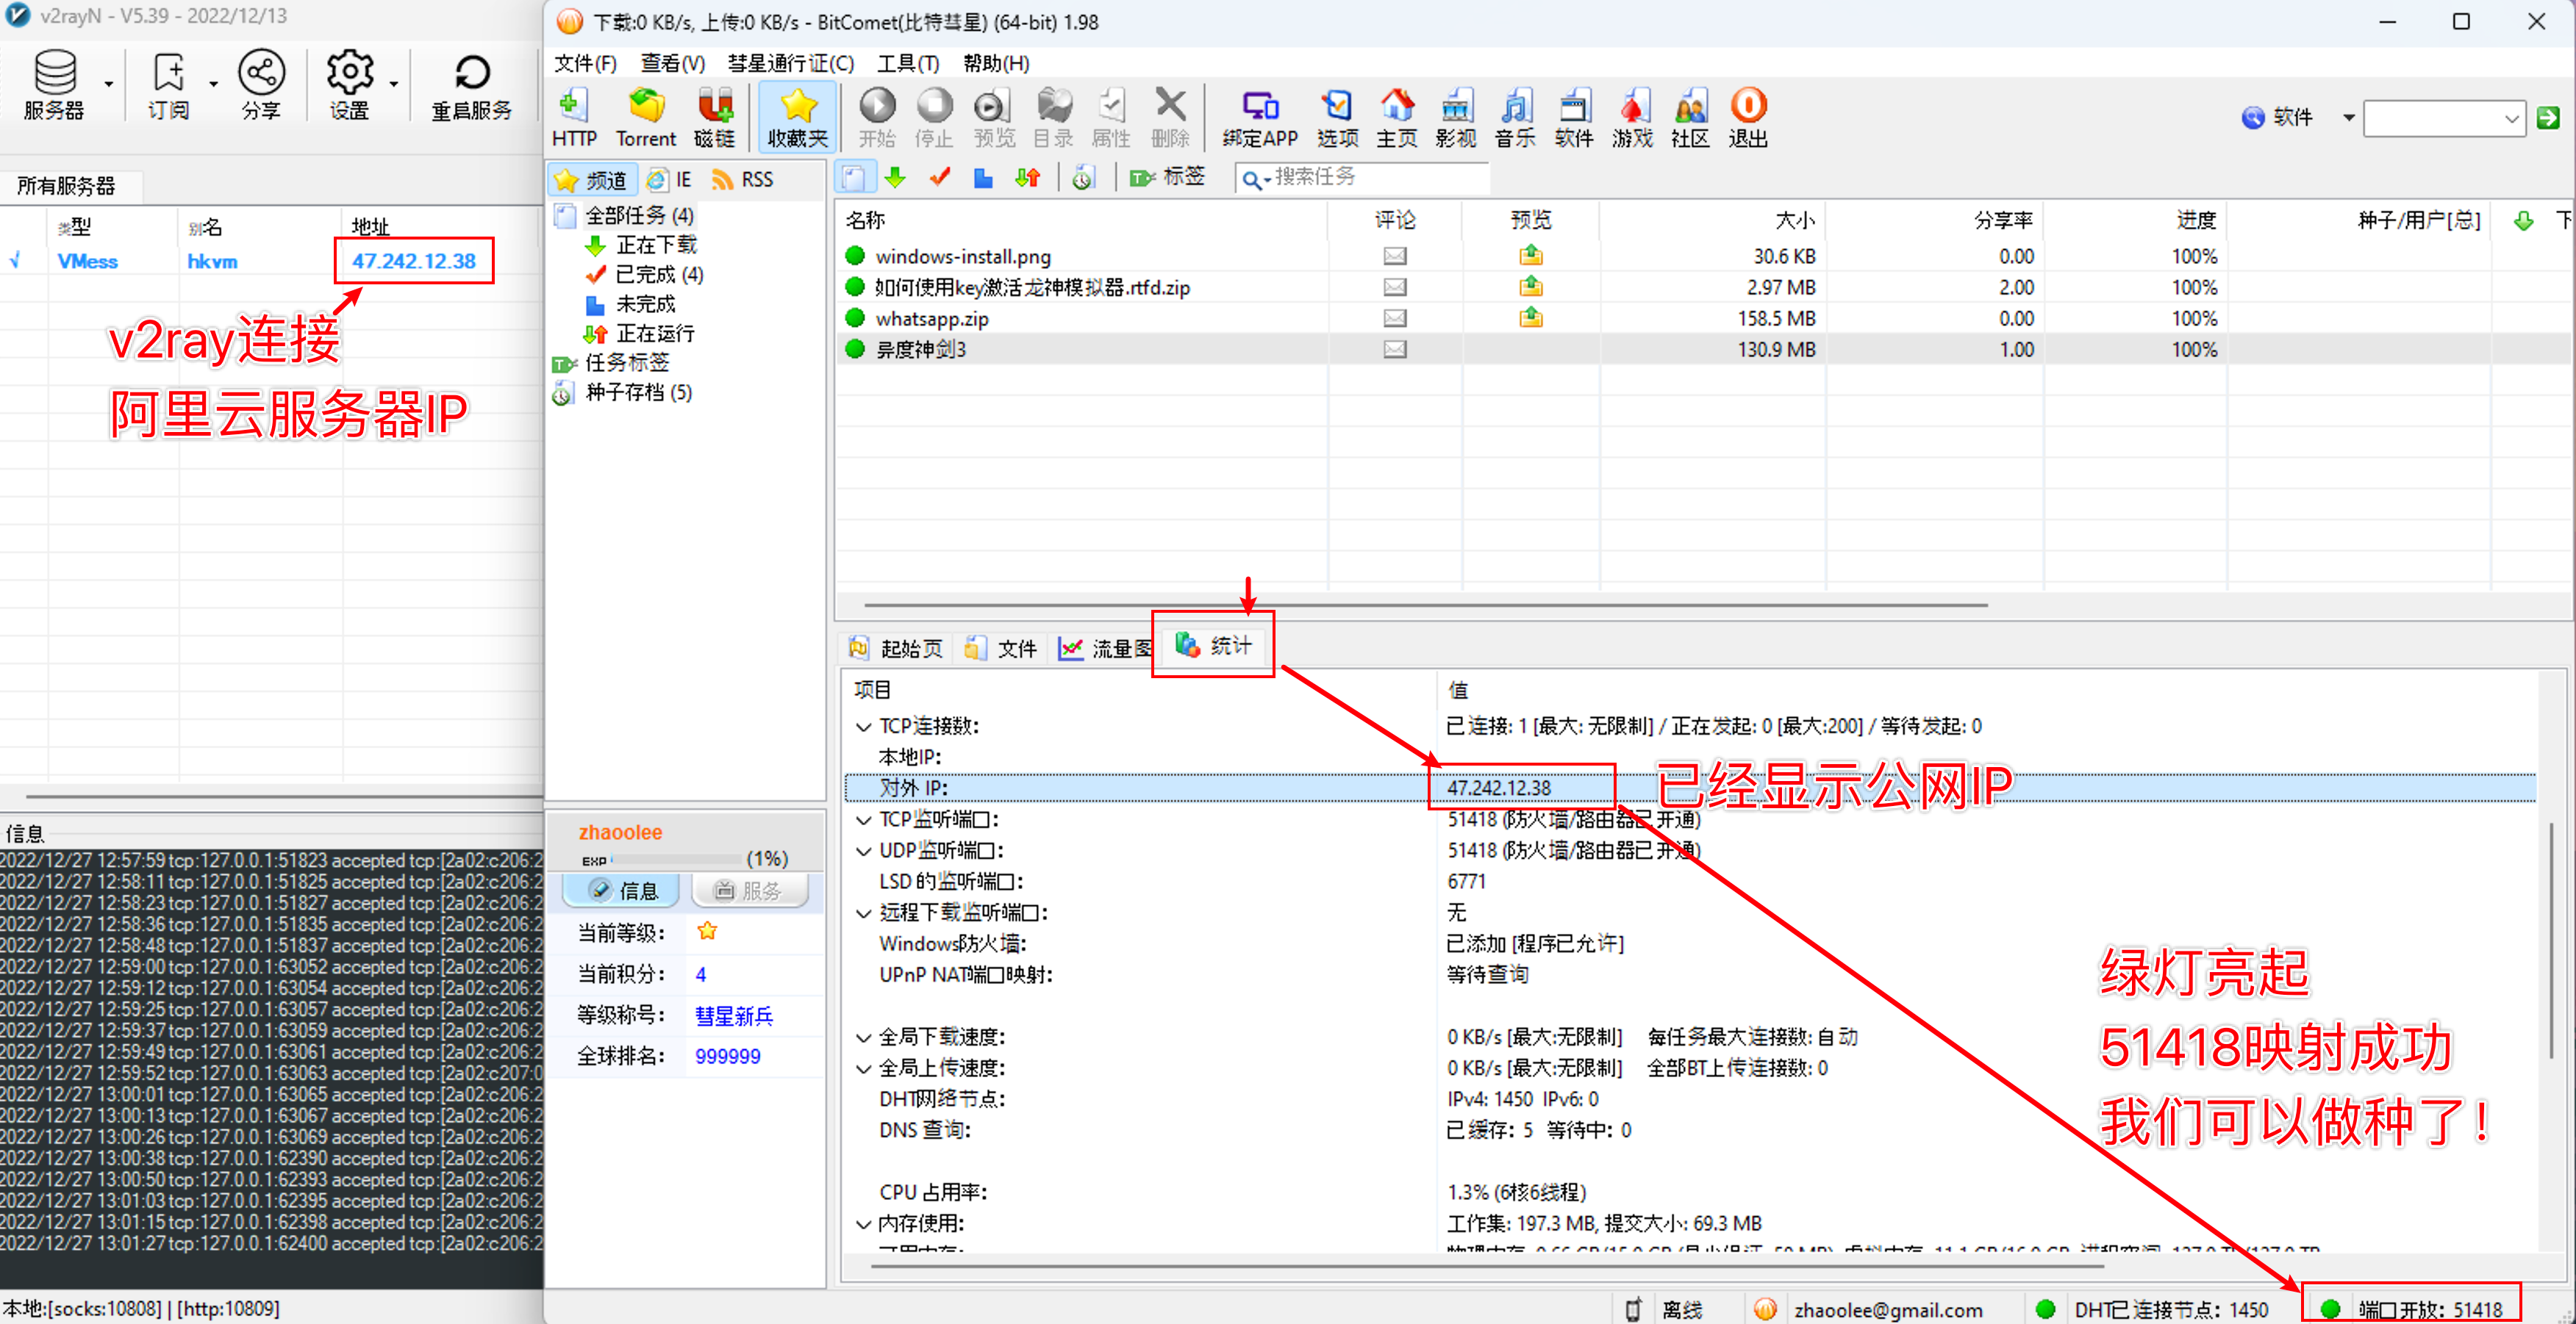Screen dimensions: 2576x1324
Task: Expand the v2rayN 服务器 dropdown arrow
Action: [x=108, y=84]
